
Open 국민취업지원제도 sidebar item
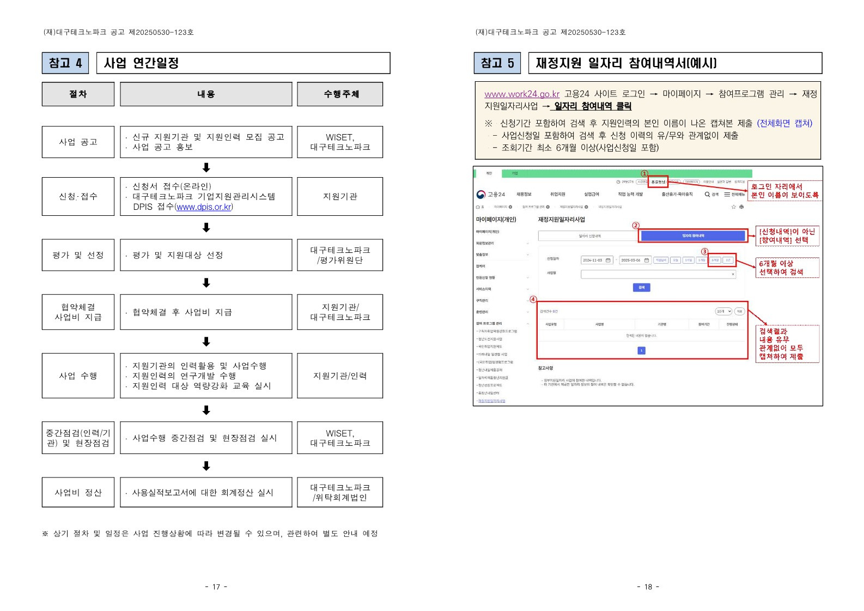click(x=490, y=347)
